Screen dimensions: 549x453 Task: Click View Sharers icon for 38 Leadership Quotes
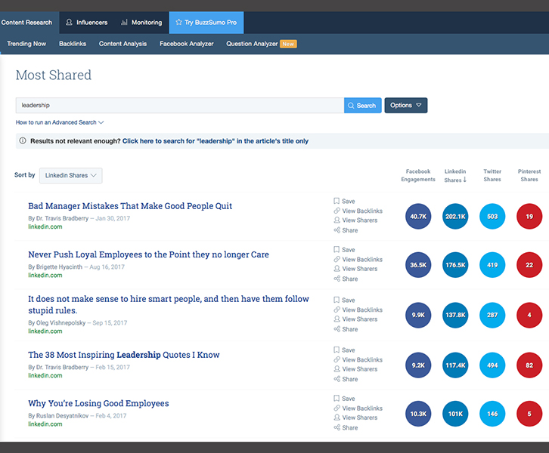tap(337, 368)
